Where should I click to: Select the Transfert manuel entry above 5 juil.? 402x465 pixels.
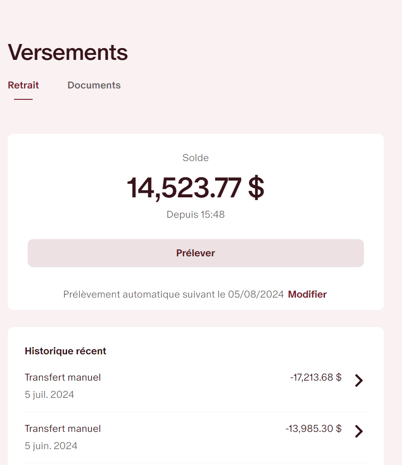(63, 377)
